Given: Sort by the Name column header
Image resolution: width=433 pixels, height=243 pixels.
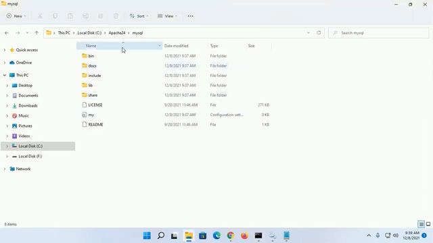Looking at the screenshot, I should [x=91, y=46].
